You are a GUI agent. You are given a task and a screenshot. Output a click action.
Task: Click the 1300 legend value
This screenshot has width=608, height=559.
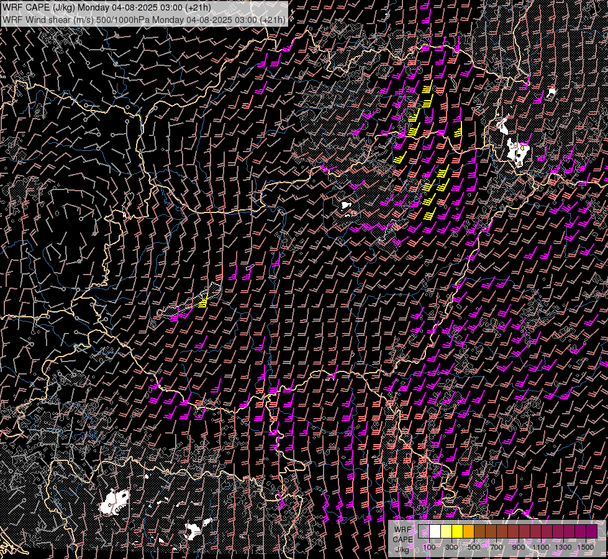click(563, 547)
